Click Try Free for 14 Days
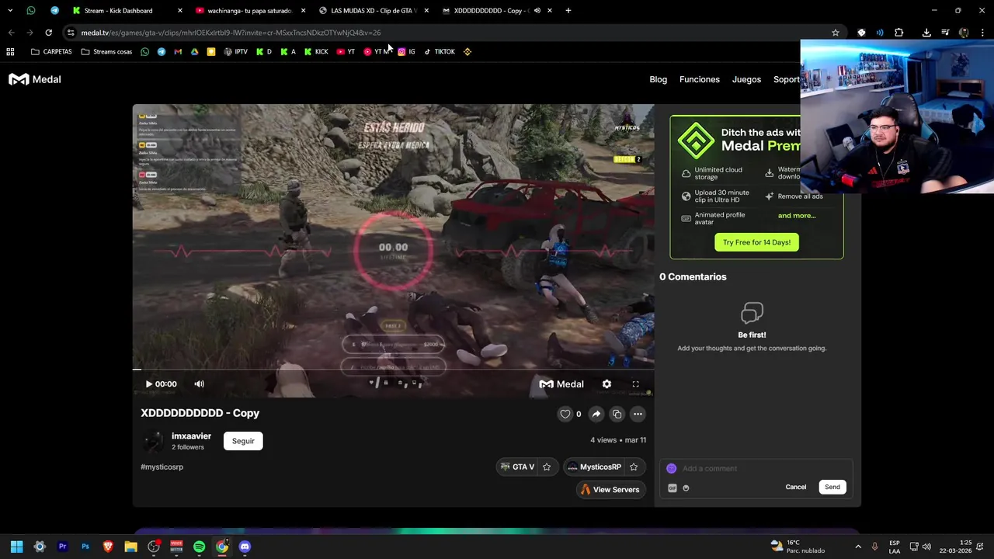994x559 pixels. coord(756,242)
